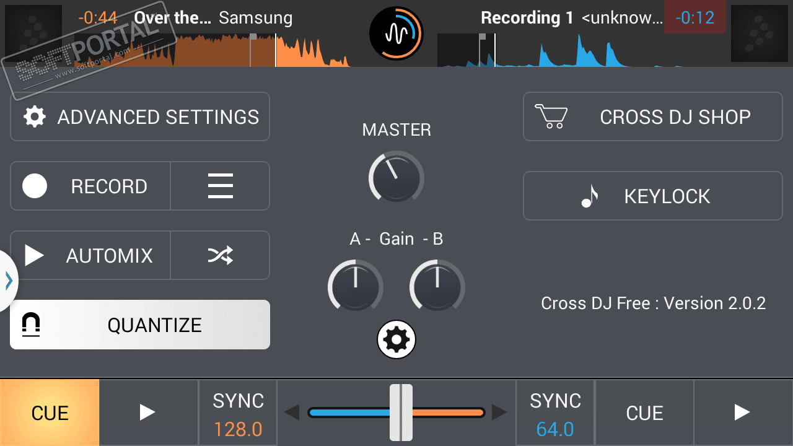The height and width of the screenshot is (446, 793).
Task: Click the music note Keylock icon
Action: 590,196
